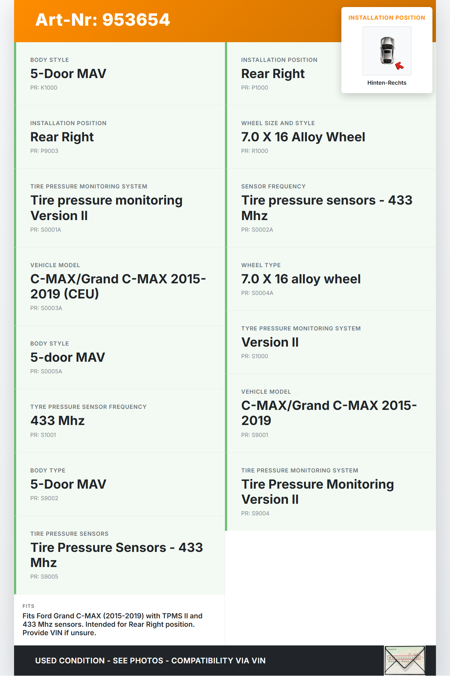Click the Body Type 5-Door MAV S9002 card

[120, 484]
